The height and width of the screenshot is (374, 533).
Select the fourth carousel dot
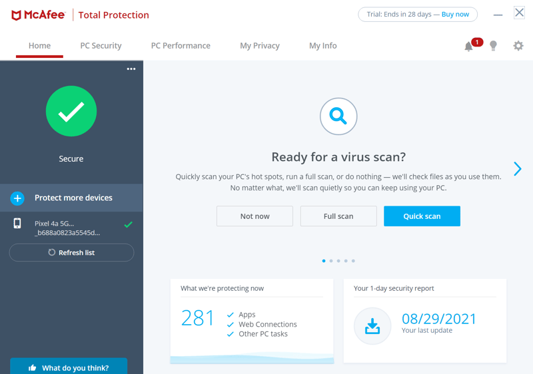tap(346, 261)
